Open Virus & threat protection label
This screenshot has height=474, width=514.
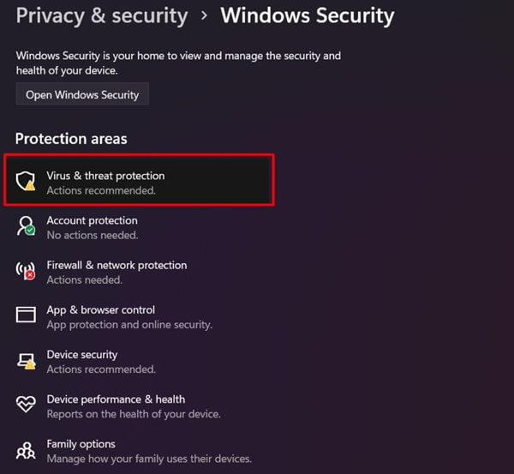[x=105, y=176]
